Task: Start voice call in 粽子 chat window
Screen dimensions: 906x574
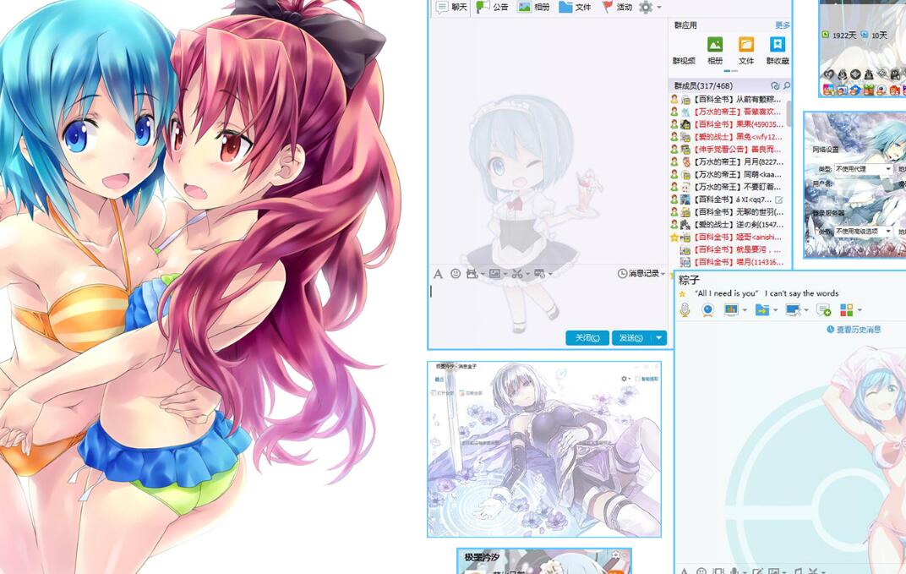Action: tap(685, 310)
